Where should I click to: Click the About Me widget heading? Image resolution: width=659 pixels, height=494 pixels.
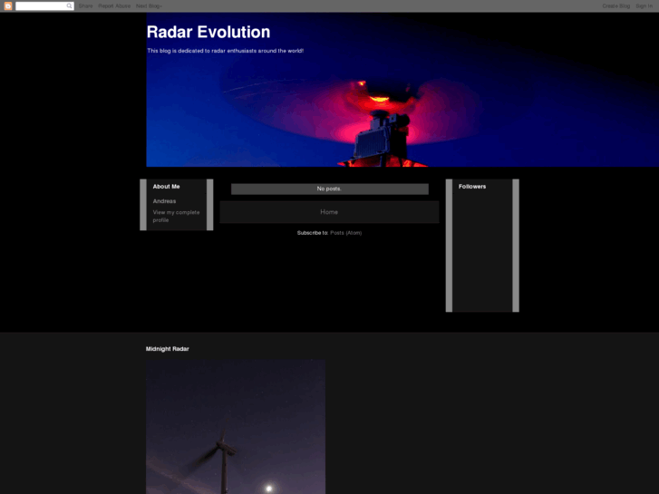click(166, 187)
